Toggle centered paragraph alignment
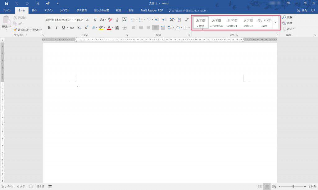The height and width of the screenshot is (190, 318). tap(141, 28)
